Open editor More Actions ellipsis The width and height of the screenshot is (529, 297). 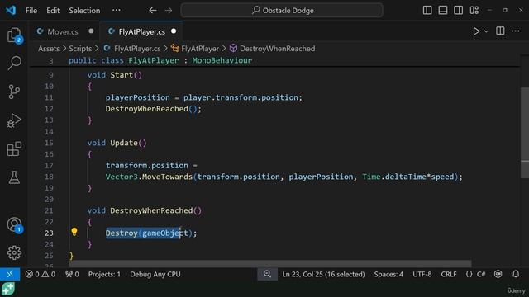[x=516, y=31]
